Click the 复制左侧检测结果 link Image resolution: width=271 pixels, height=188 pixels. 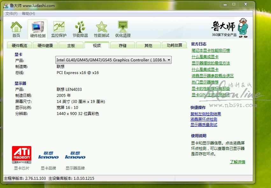(206, 114)
